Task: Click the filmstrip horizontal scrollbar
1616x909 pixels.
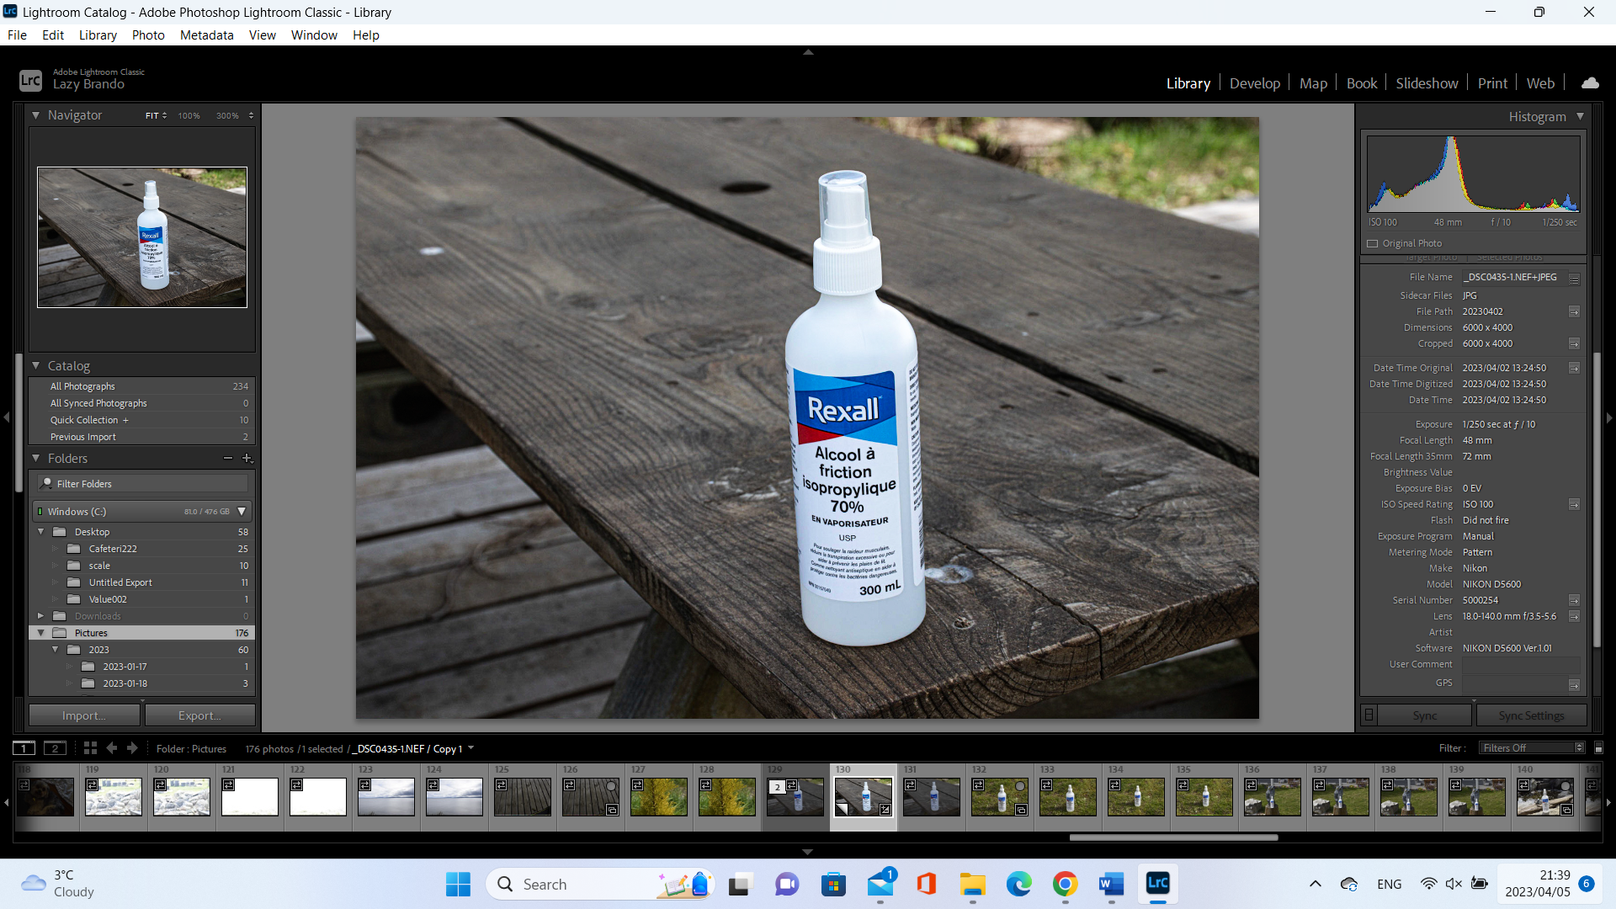Action: click(1173, 837)
